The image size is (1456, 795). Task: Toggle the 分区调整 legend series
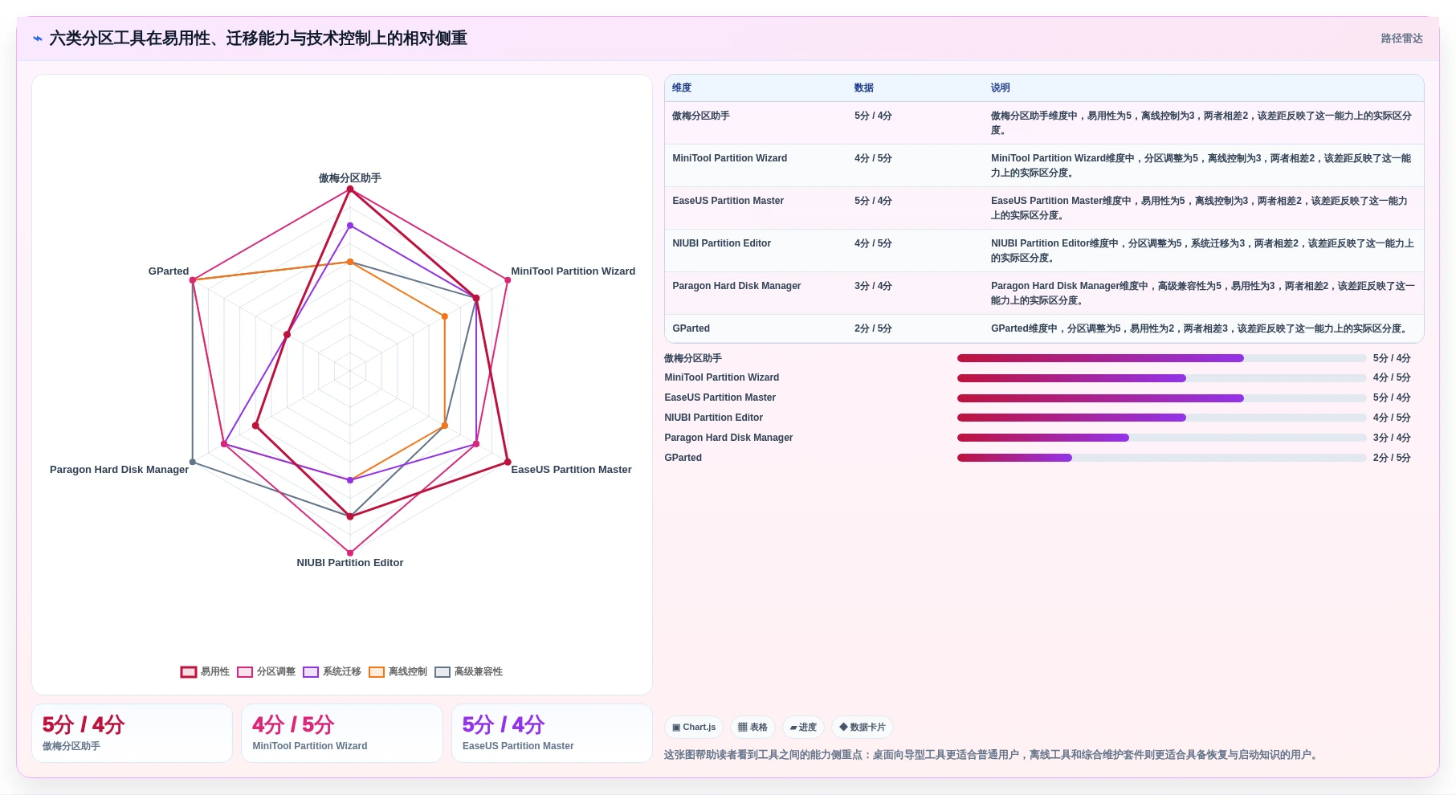[x=266, y=671]
